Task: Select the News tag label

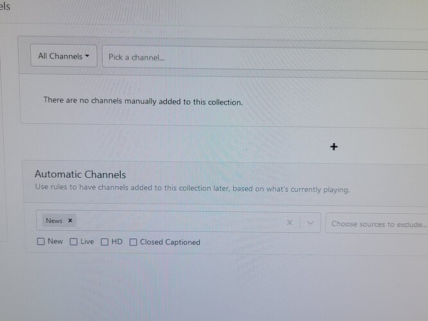Action: (x=54, y=220)
